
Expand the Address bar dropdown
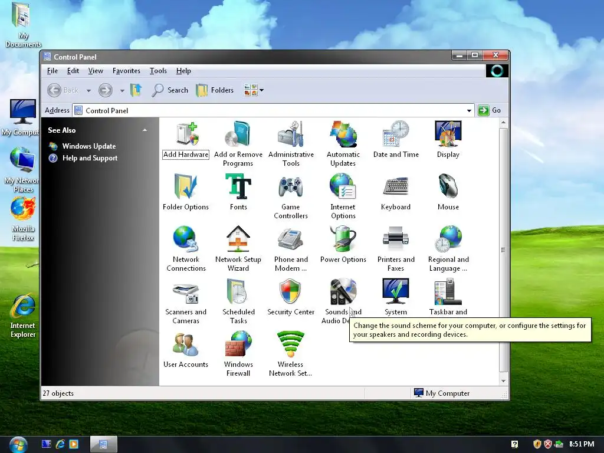point(469,110)
